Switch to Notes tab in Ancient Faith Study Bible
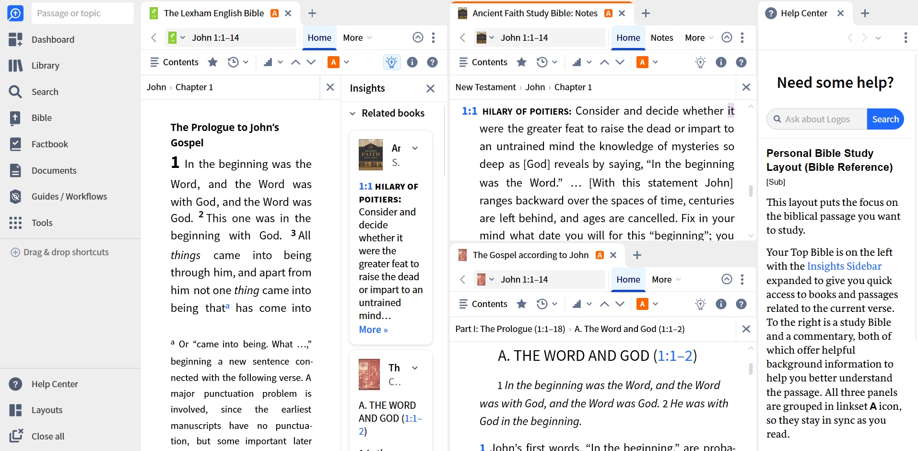 tap(662, 37)
